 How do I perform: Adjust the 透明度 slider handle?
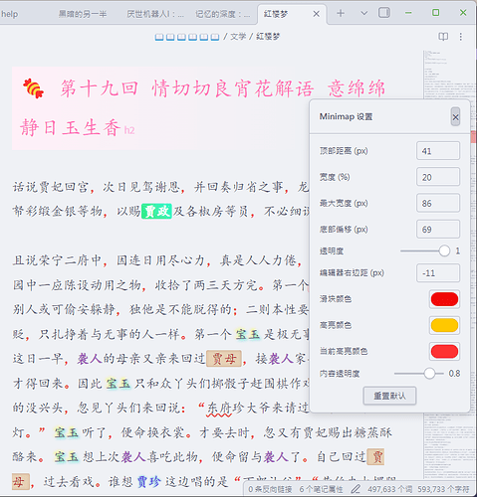(444, 250)
